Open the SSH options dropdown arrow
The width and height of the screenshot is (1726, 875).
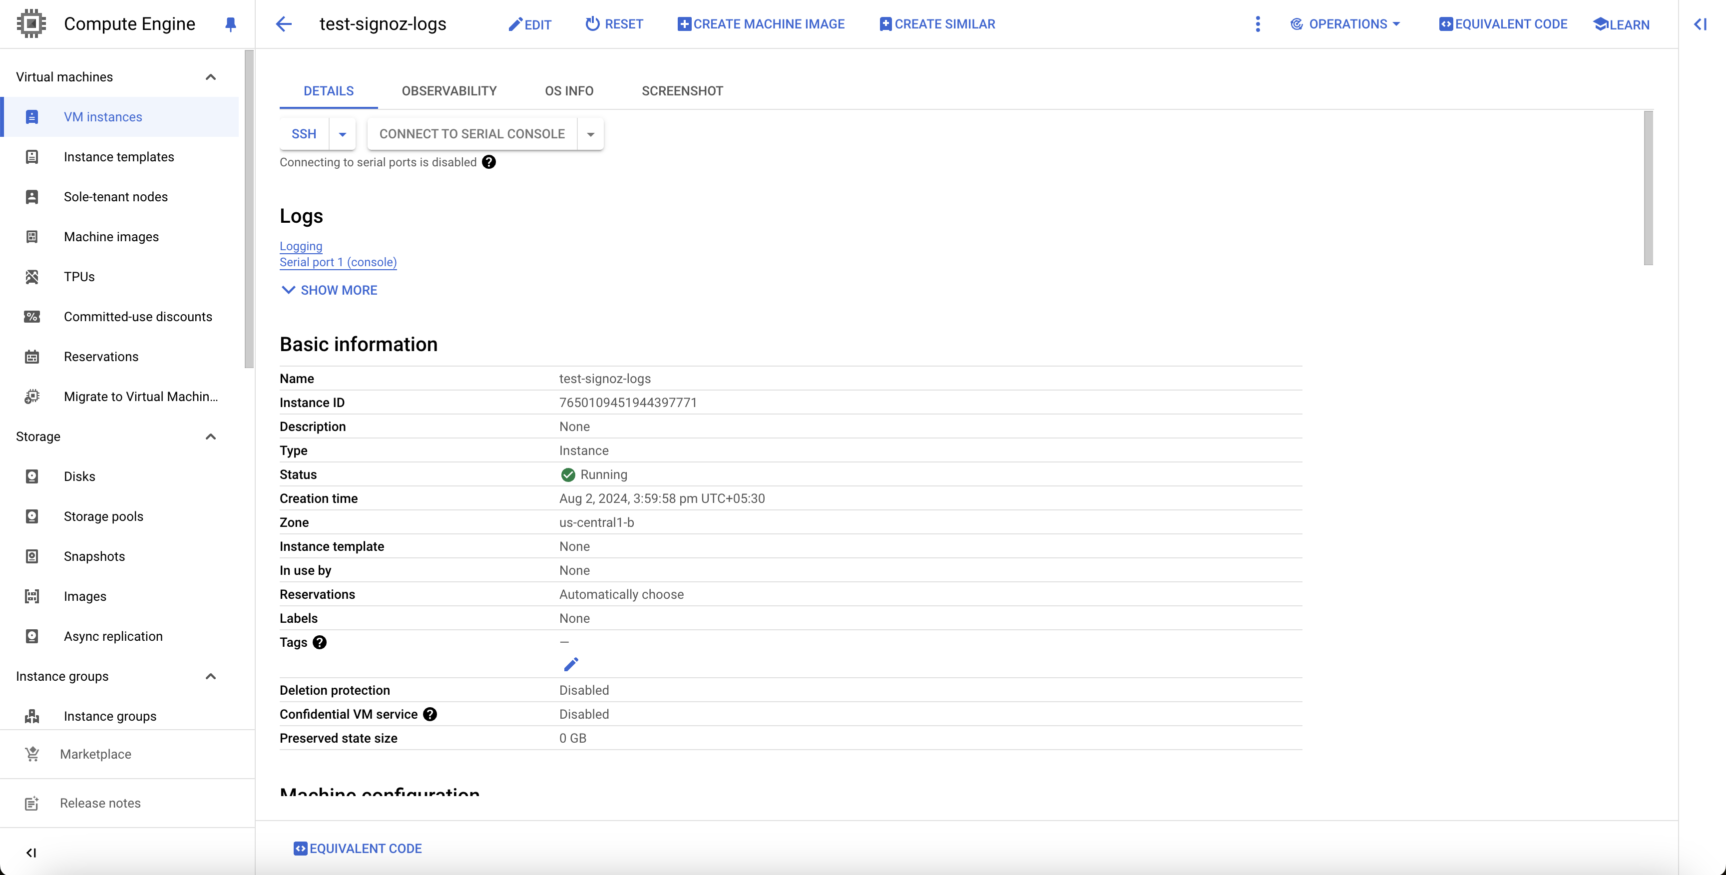click(343, 134)
